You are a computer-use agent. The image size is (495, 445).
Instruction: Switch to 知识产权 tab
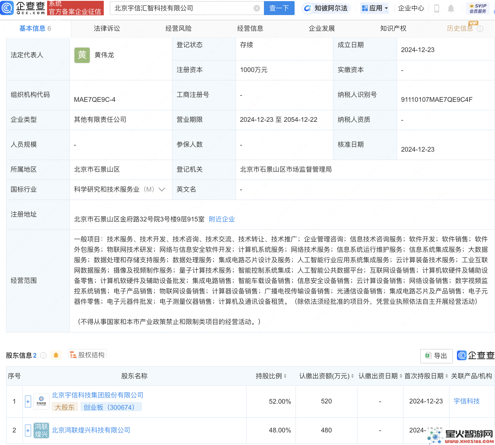[x=393, y=28]
